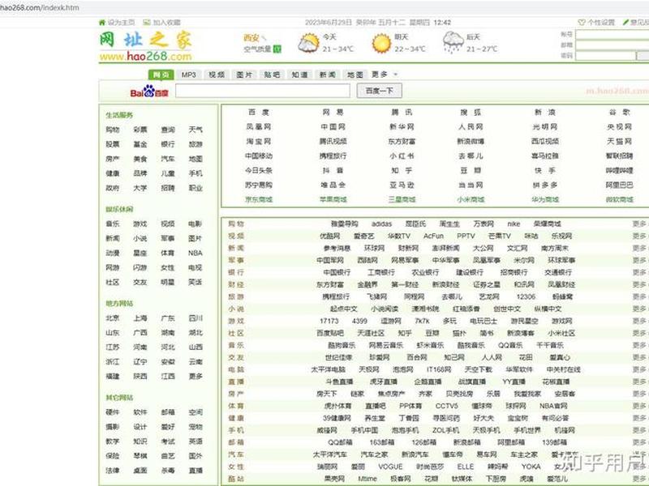Viewport: 649px width, 486px height.
Task: Click tomorrow's sunny weather icon
Action: point(381,43)
